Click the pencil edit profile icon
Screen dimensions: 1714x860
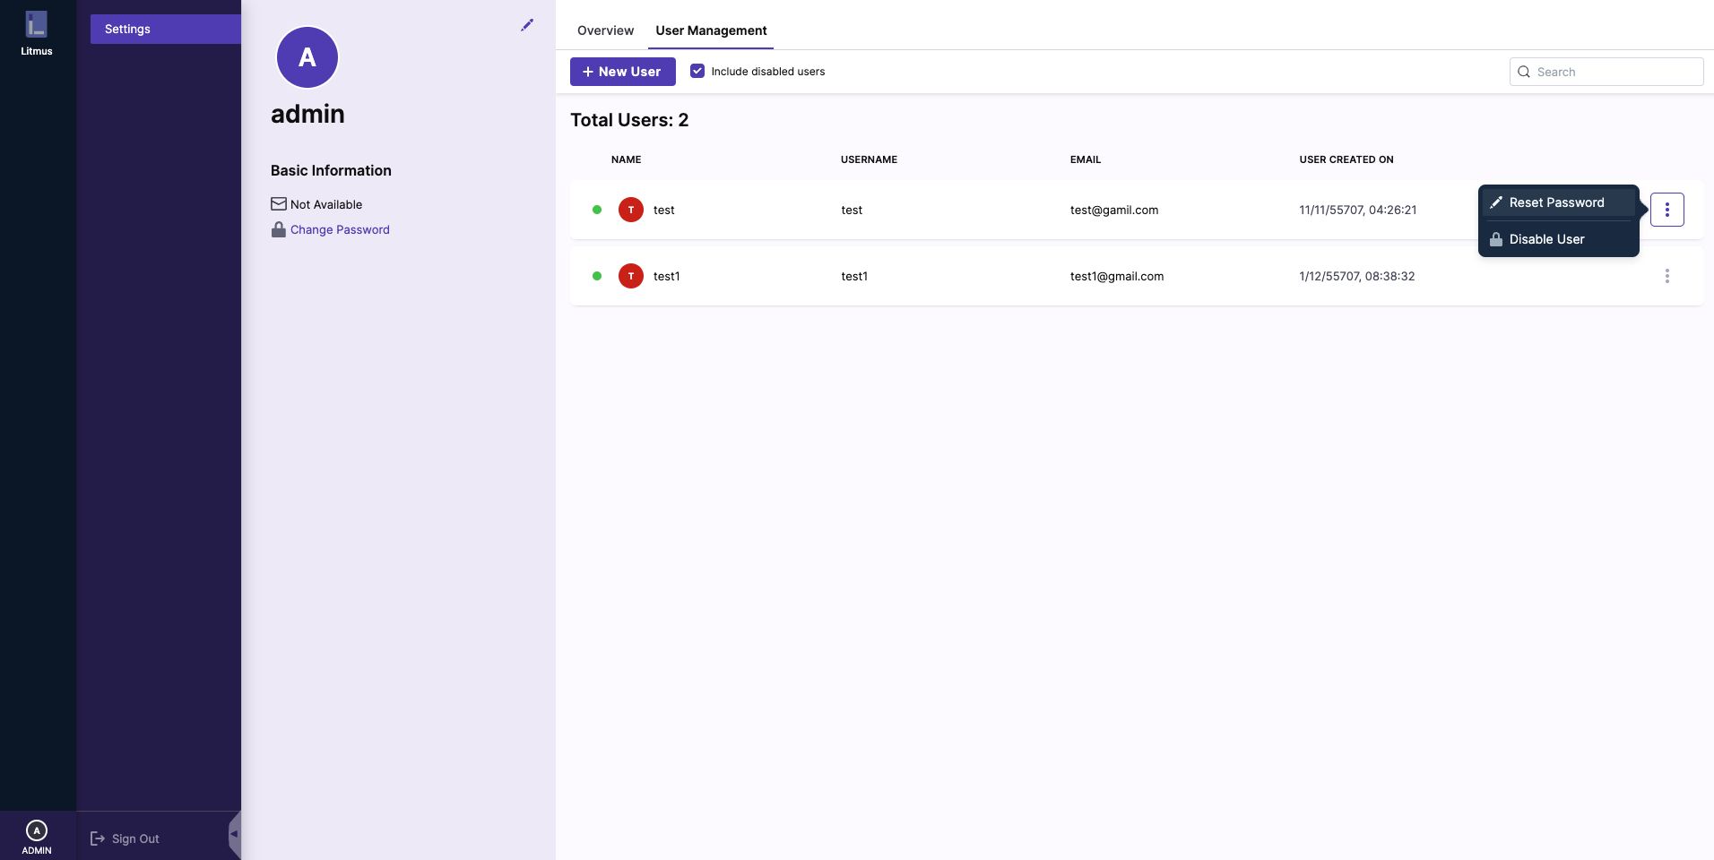pos(527,25)
